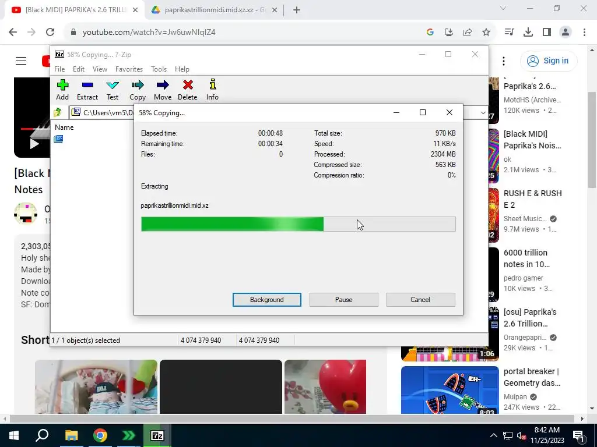Open the Paprika's Nois... suggested video
The image size is (597, 447).
coord(532,140)
